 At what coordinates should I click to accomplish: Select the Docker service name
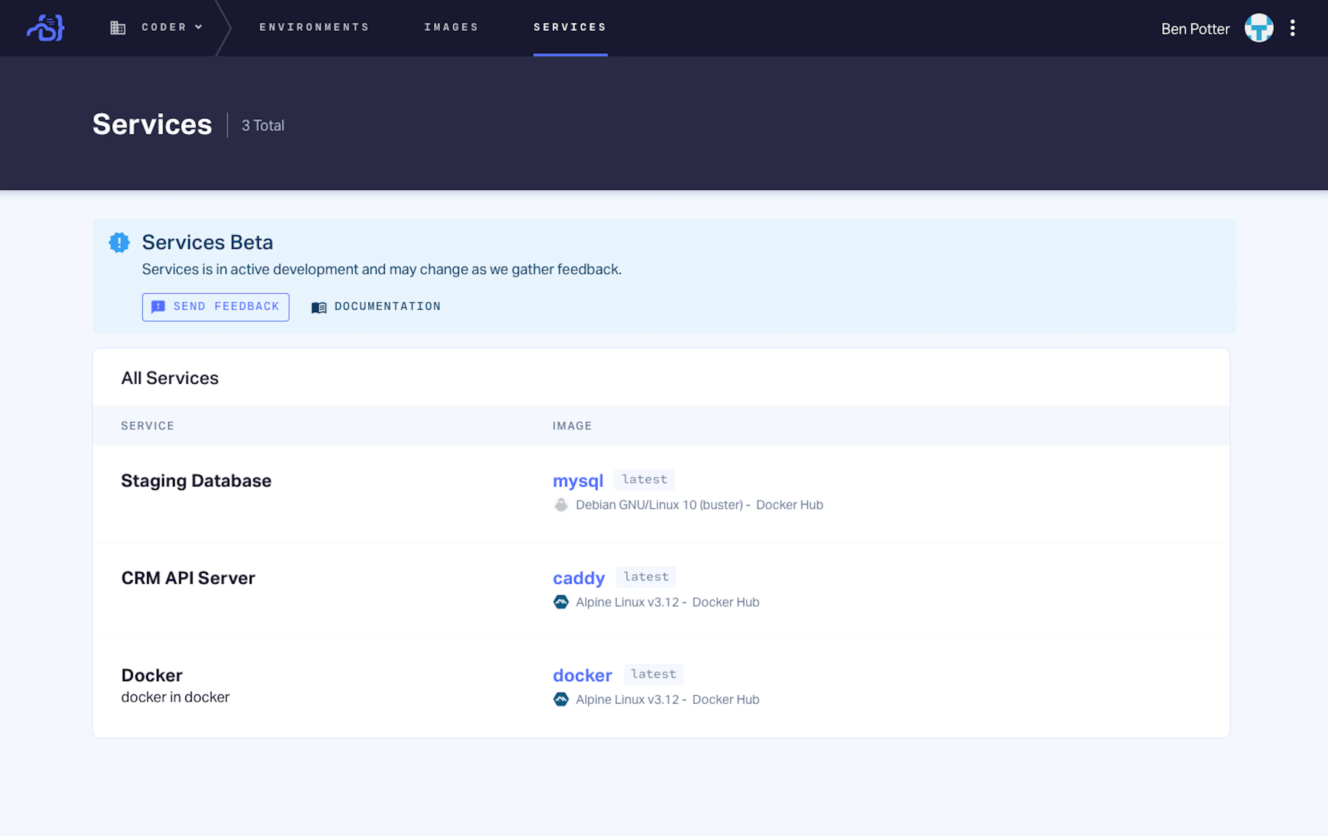tap(152, 675)
